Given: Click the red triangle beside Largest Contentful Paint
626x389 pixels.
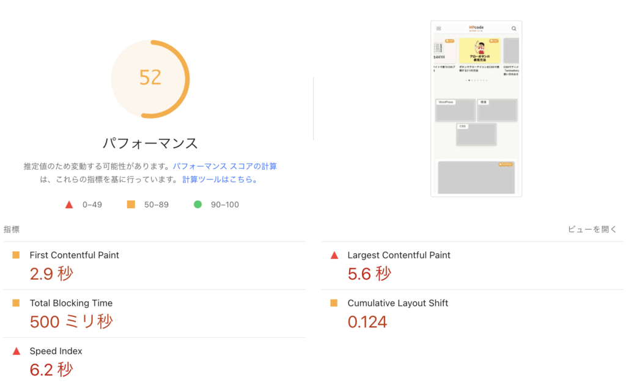Looking at the screenshot, I should point(334,255).
